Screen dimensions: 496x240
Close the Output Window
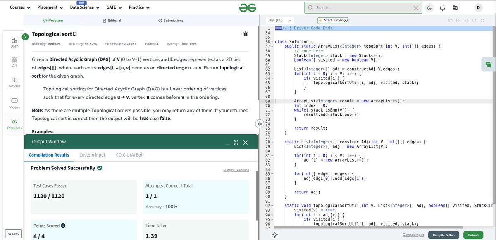tap(245, 143)
